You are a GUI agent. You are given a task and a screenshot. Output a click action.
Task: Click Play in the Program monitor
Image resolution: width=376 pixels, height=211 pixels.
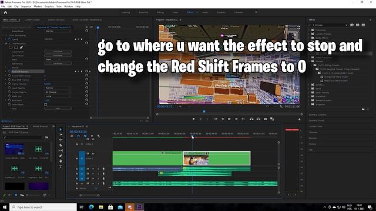(x=229, y=119)
